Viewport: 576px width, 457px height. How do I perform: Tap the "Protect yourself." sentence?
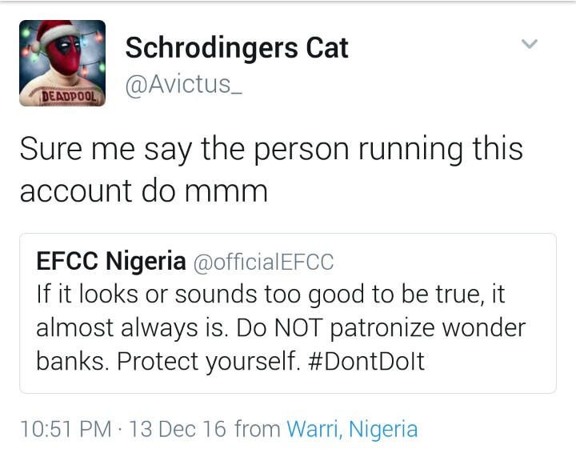pos(208,362)
